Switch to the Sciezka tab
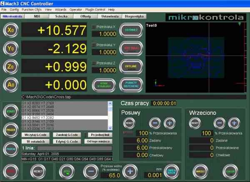 [x=61, y=16]
